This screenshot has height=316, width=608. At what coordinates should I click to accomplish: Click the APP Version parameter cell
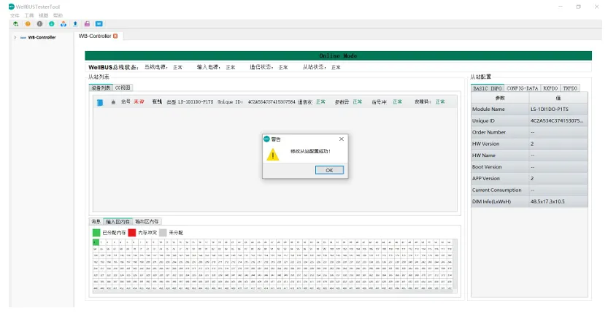(x=500, y=178)
